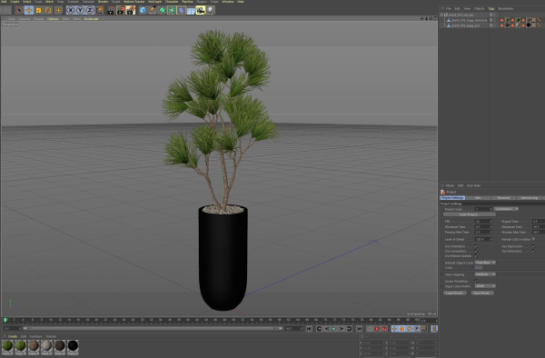Viewport: 545px width, 358px height.
Task: Select the Move tool
Action: 29,10
